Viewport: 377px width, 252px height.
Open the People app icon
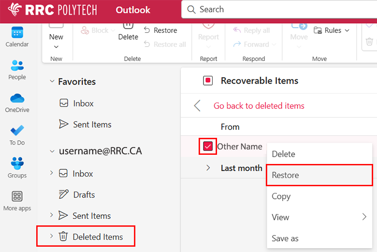pyautogui.click(x=17, y=66)
